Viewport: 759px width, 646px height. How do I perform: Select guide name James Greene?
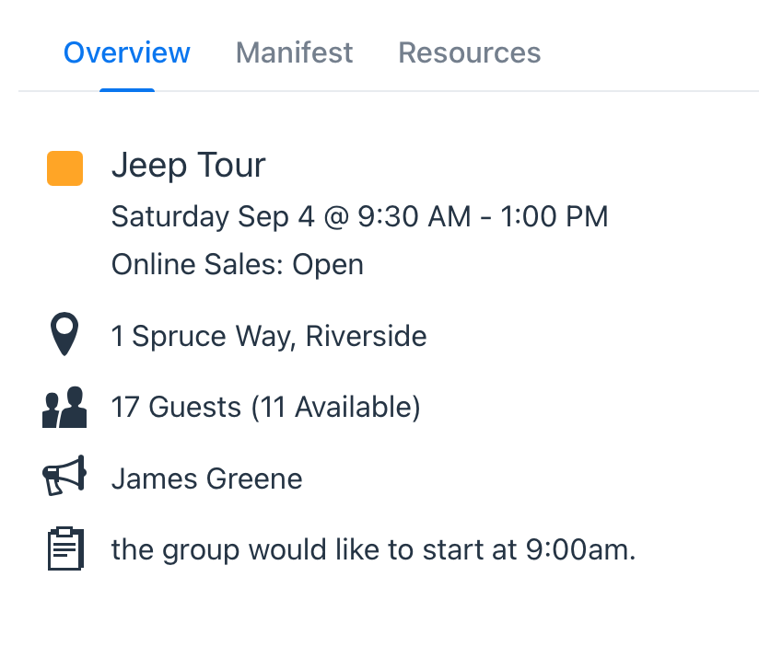pos(207,479)
